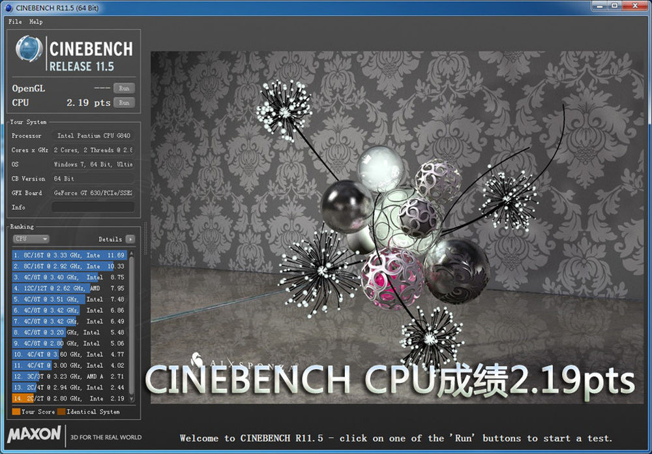Image resolution: width=652 pixels, height=454 pixels.
Task: Click the CINEBENCH app icon in title bar
Action: pos(8,7)
